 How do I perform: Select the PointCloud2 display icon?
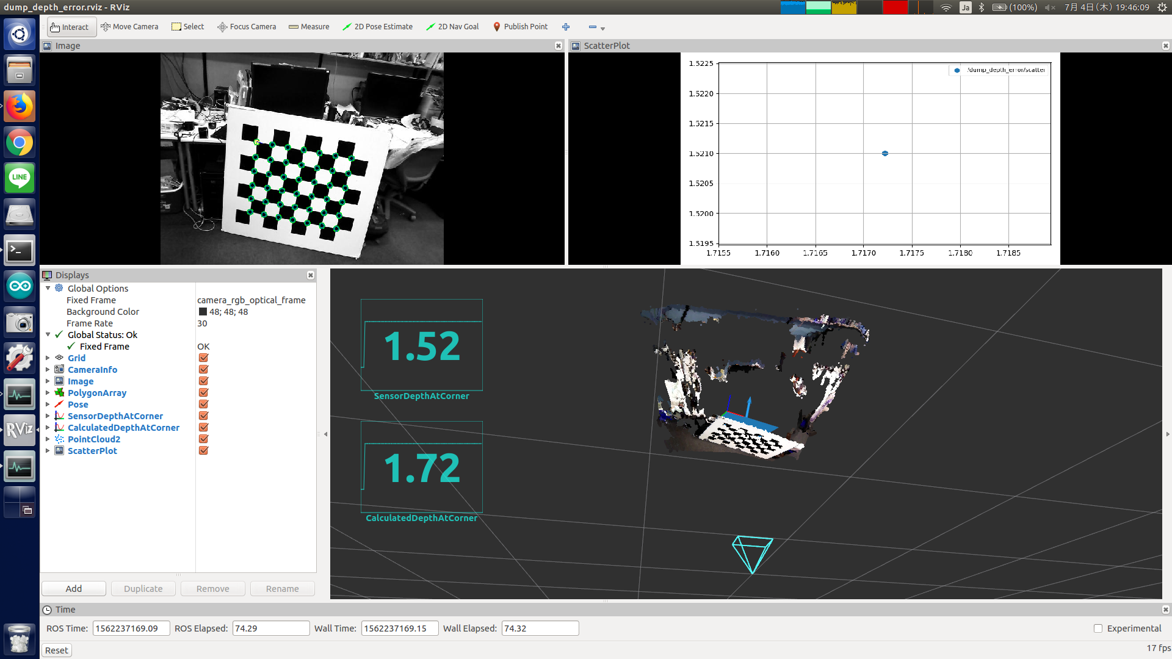(x=59, y=439)
